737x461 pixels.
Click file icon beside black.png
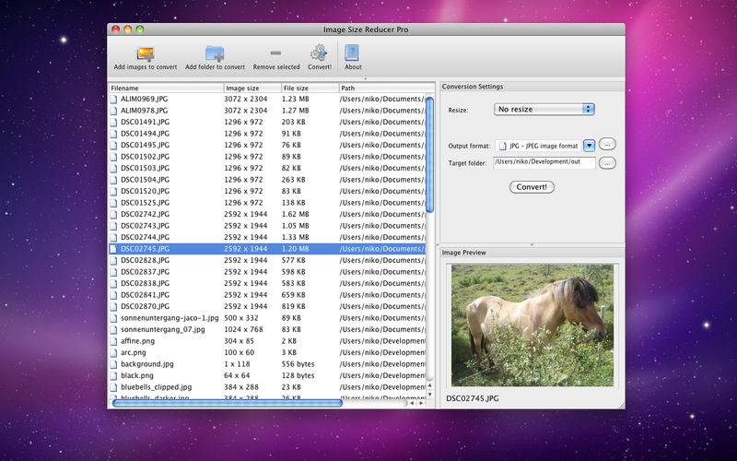[113, 376]
